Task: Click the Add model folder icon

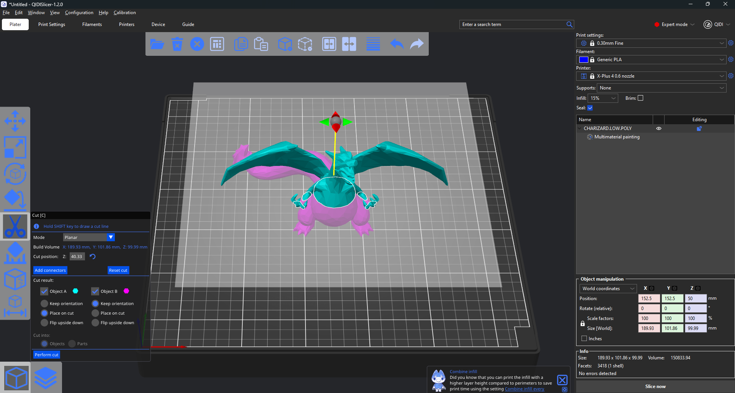Action: point(157,44)
